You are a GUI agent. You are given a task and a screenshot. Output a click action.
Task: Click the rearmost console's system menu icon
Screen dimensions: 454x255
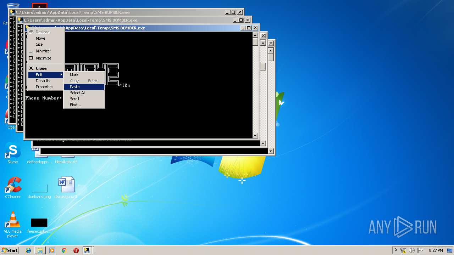pyautogui.click(x=12, y=12)
